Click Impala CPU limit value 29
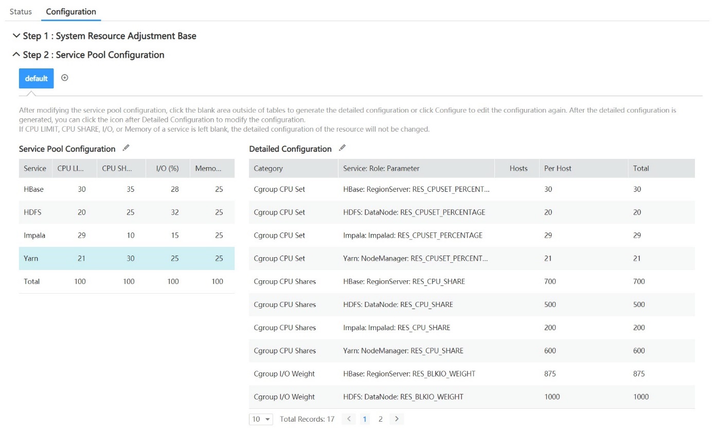This screenshot has width=715, height=433. coord(81,236)
